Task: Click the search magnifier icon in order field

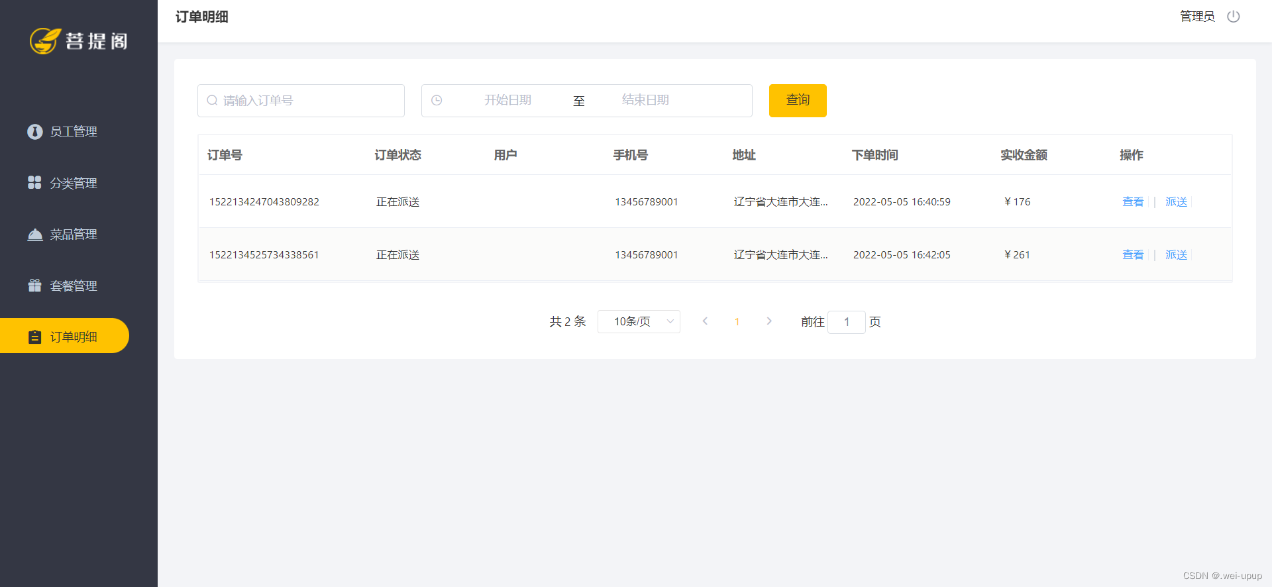Action: pyautogui.click(x=212, y=101)
